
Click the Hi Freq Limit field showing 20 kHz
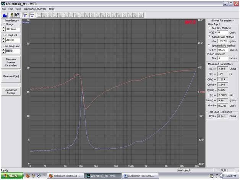(x=13, y=40)
